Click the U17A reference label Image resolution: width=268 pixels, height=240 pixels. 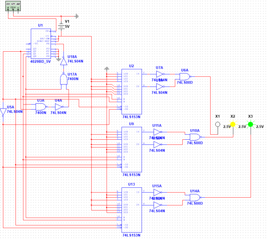coord(72,74)
